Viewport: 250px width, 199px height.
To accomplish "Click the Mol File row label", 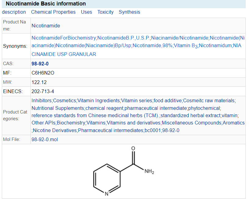I will click(x=12, y=139).
